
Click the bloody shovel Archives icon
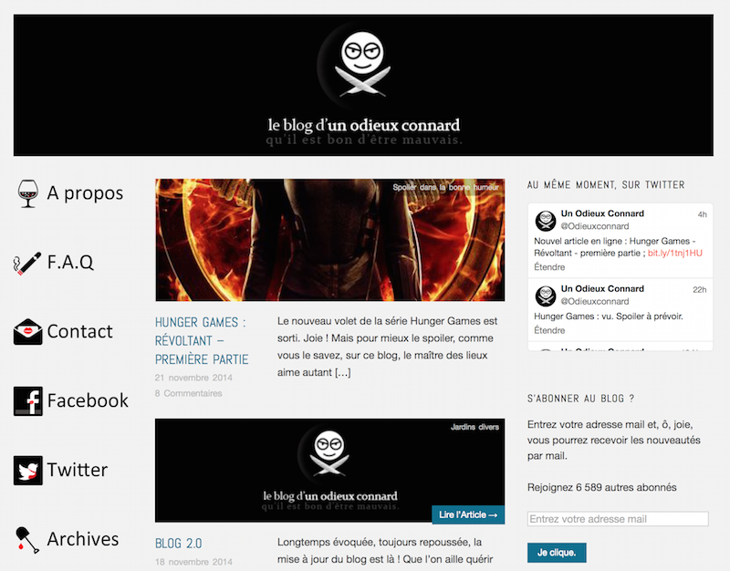27,539
